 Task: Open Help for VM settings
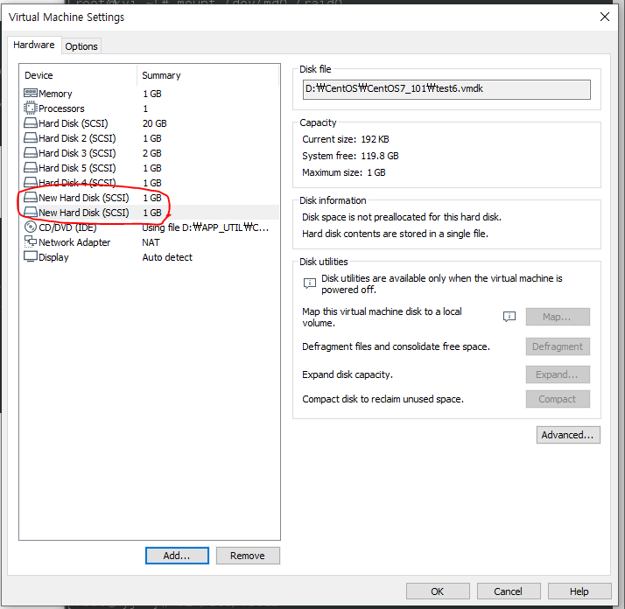(579, 591)
